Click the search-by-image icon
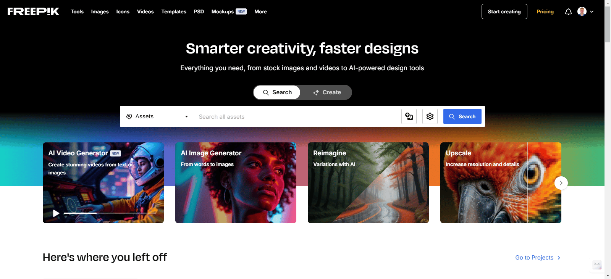This screenshot has width=611, height=279. tap(409, 116)
